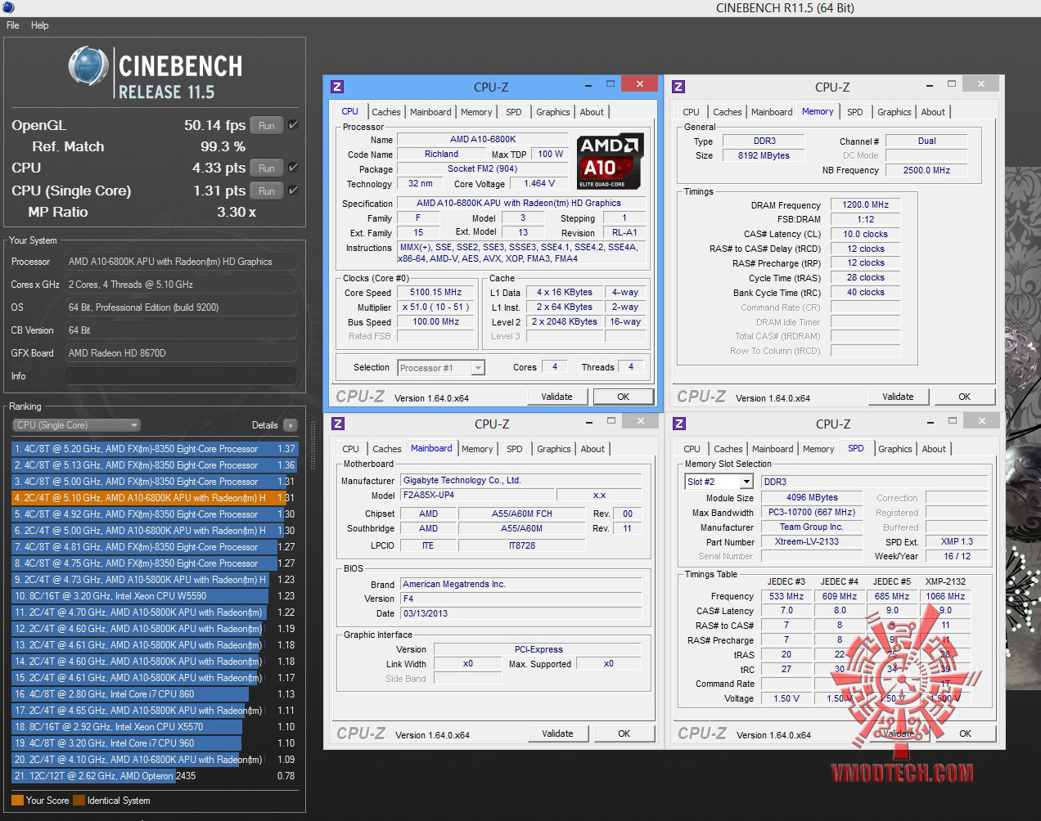Run the CPU benchmark

(x=267, y=168)
